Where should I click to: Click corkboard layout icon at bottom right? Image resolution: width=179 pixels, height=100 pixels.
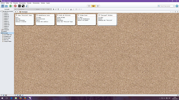pos(178,95)
